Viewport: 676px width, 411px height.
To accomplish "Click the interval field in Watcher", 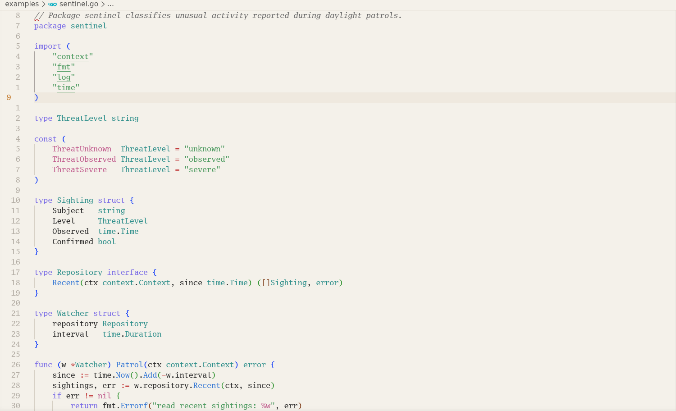I will (70, 334).
